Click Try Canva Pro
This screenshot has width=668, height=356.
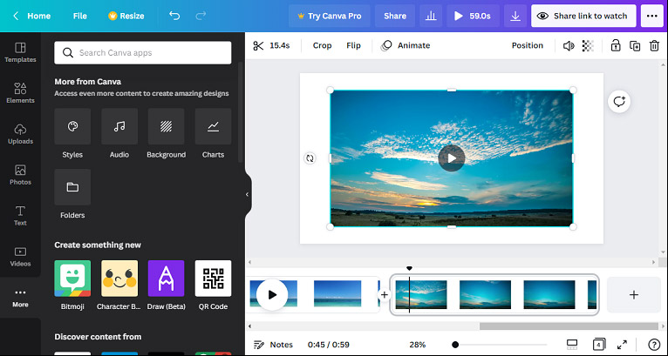[x=330, y=16]
